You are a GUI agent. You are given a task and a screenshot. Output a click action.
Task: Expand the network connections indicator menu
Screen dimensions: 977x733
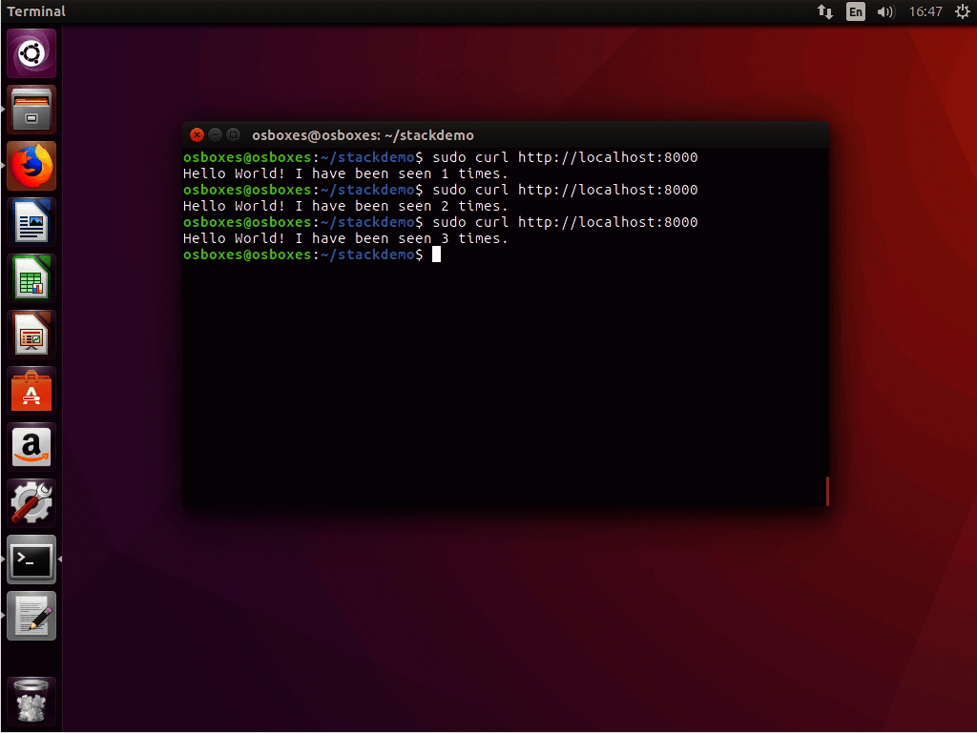point(825,11)
